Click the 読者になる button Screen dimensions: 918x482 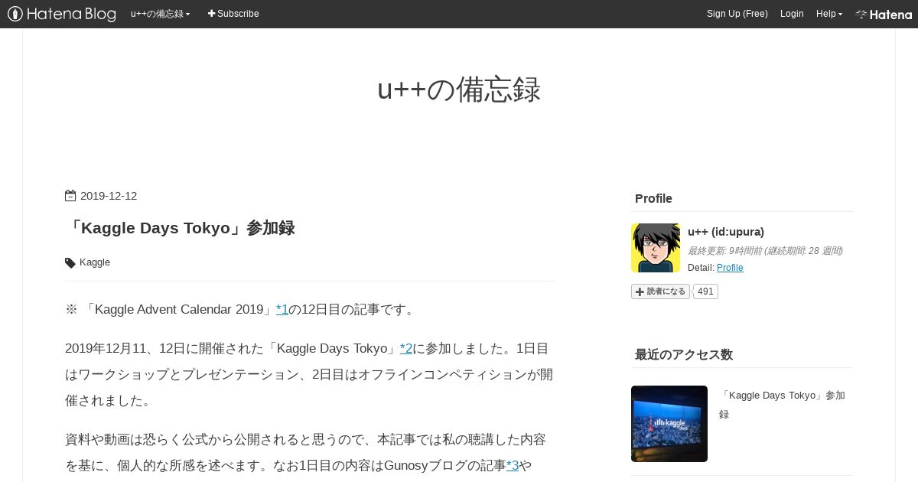pos(660,291)
